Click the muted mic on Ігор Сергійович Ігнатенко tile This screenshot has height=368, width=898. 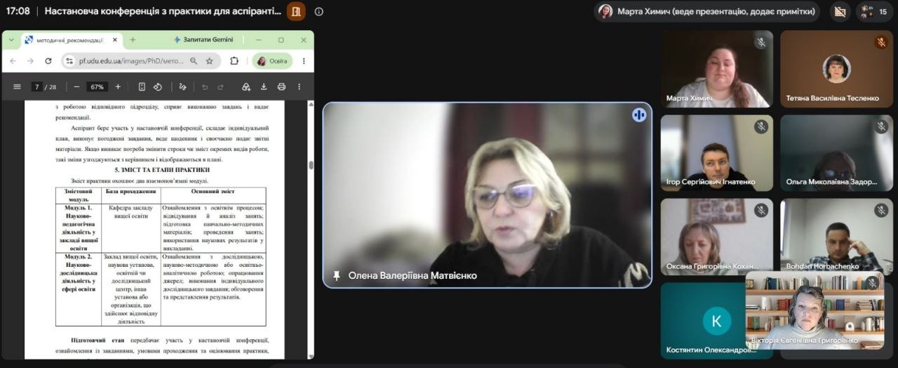pos(760,127)
